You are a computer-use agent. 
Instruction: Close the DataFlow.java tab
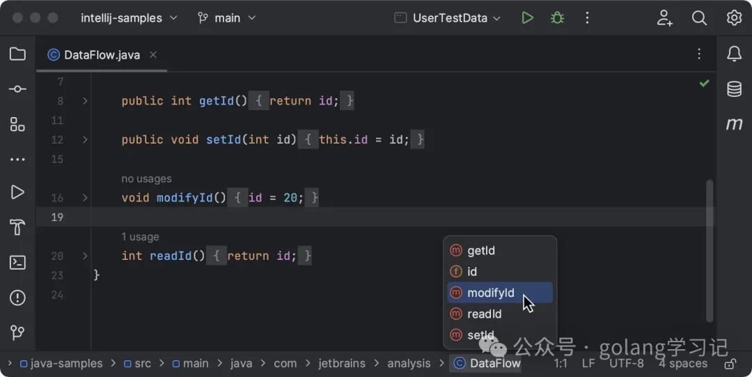pyautogui.click(x=153, y=55)
